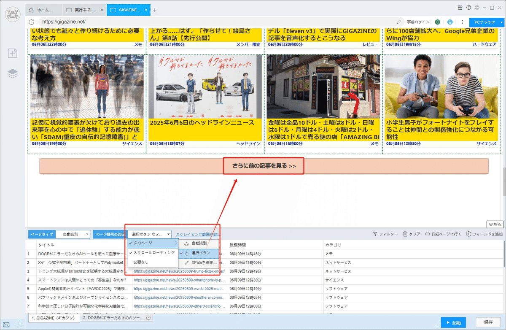Click 事前ログイン button
The height and width of the screenshot is (330, 506).
point(418,22)
